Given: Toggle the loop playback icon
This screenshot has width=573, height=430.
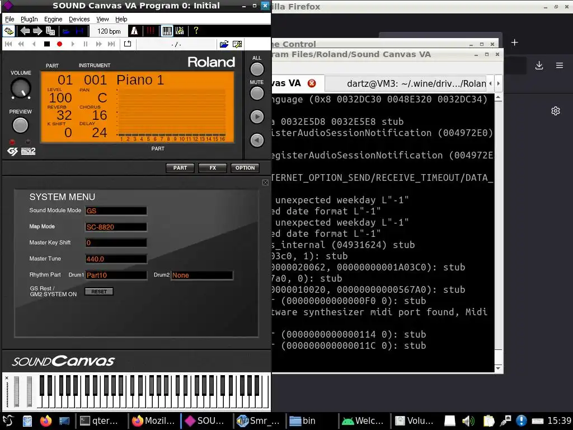Looking at the screenshot, I should point(128,44).
